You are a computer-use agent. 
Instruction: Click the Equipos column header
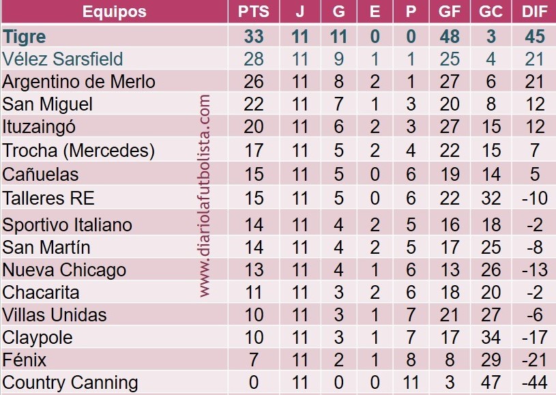[114, 12]
